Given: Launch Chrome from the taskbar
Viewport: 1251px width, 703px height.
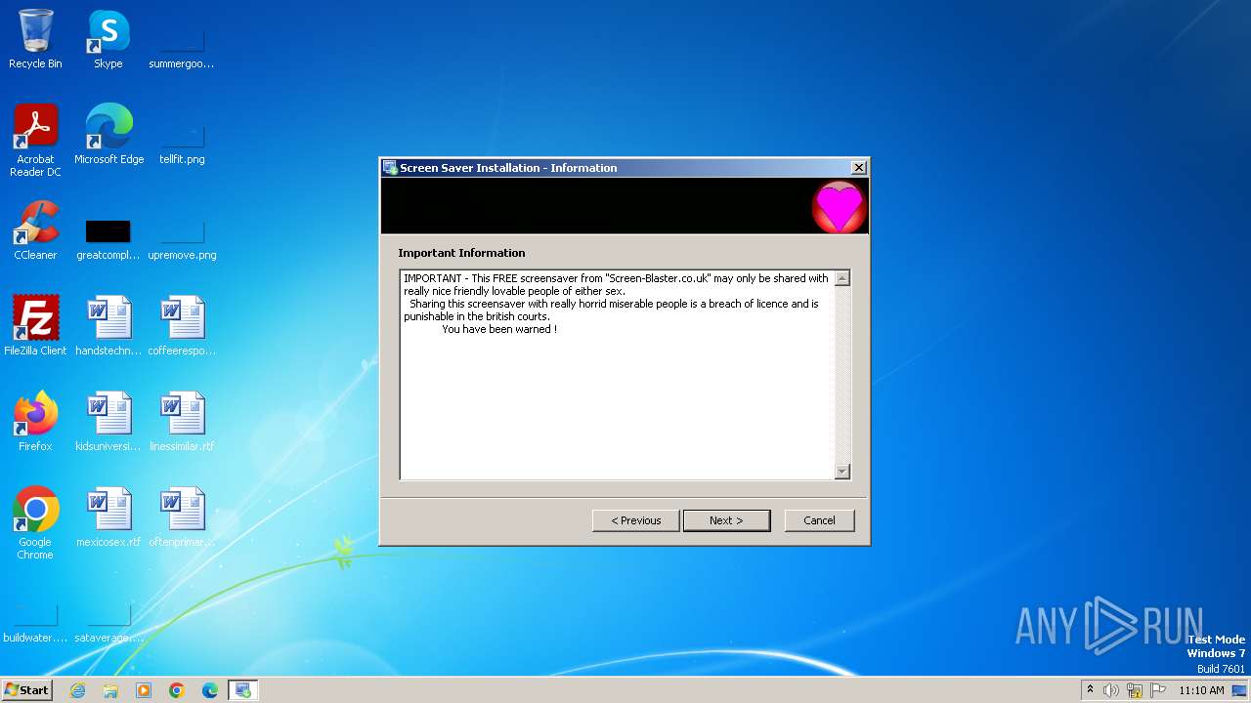Looking at the screenshot, I should click(177, 690).
